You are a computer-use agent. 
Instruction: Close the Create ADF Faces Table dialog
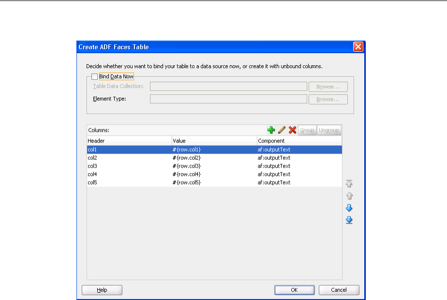(x=358, y=47)
